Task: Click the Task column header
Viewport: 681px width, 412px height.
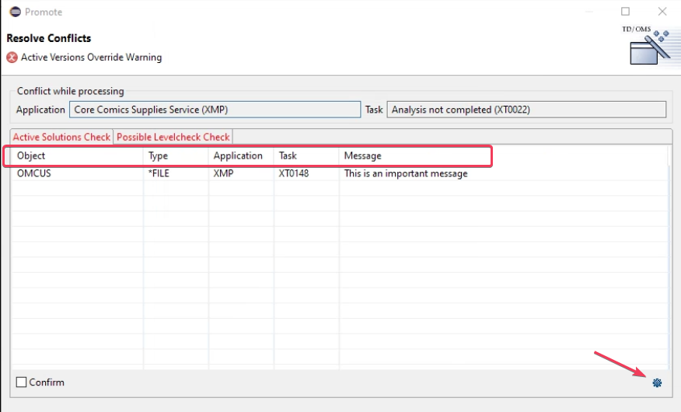Action: [288, 155]
